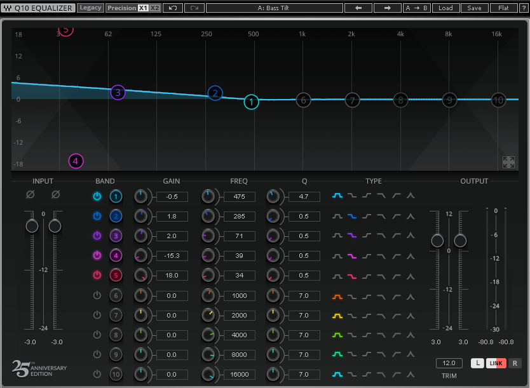The width and height of the screenshot is (530, 388).
Task: Enable band 7 power button
Action: (97, 315)
